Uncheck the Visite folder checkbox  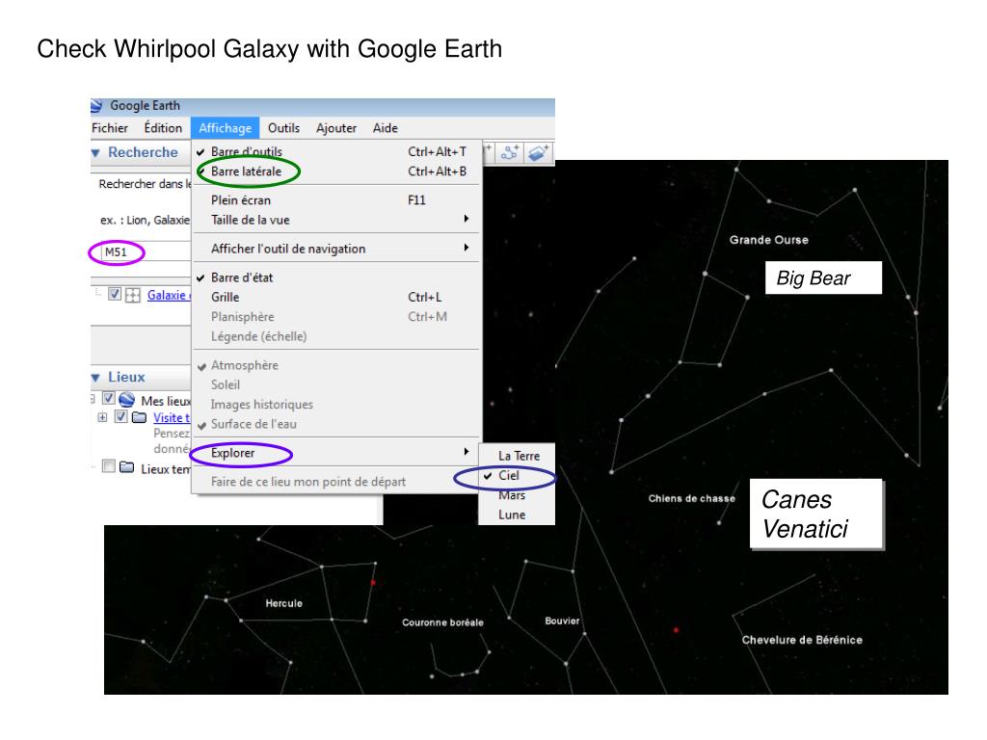[x=120, y=416]
